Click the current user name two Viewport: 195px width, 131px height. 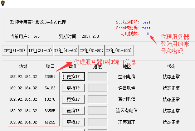[36, 37]
